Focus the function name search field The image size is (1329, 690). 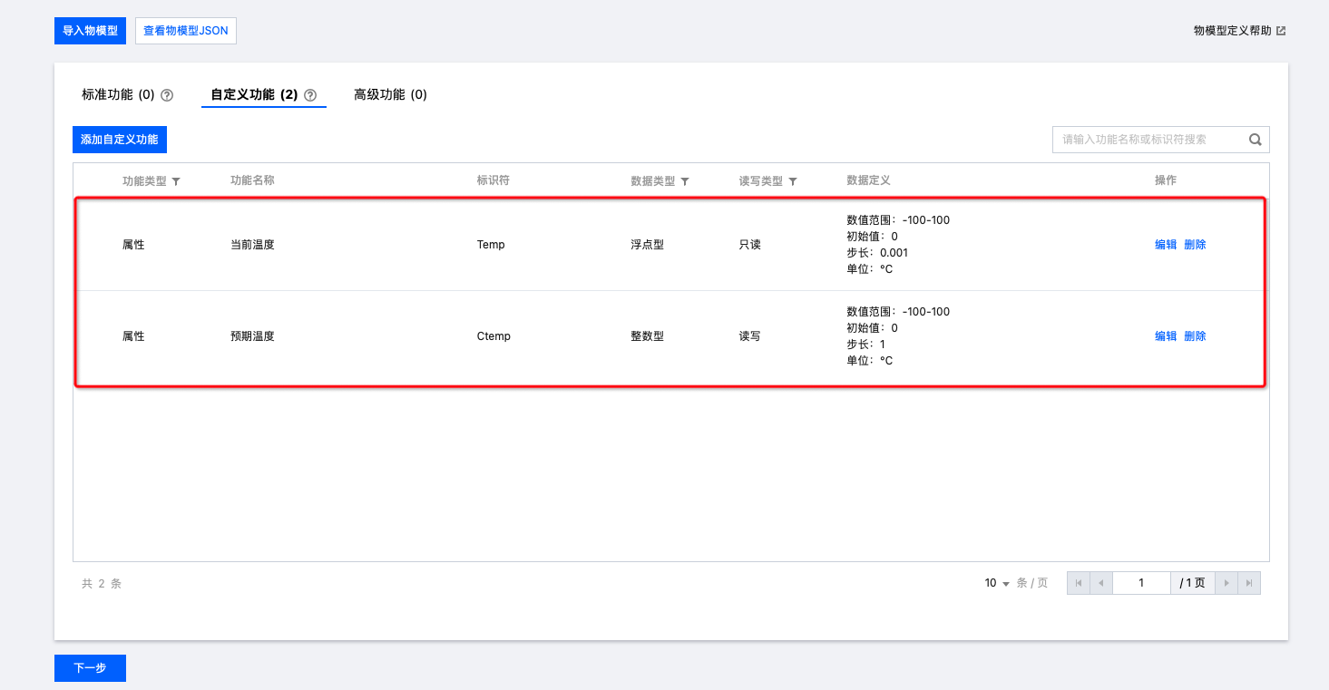pos(1148,140)
